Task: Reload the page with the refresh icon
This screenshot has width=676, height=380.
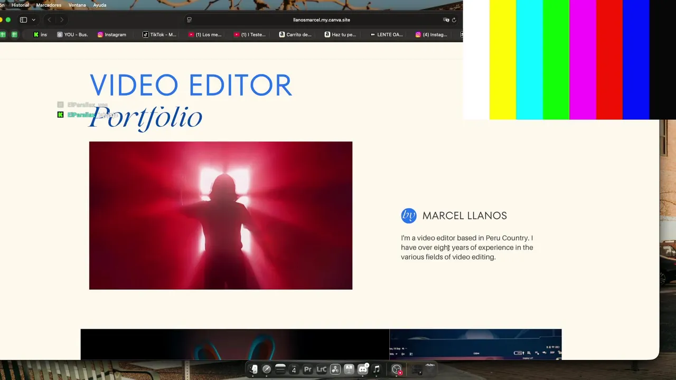Action: tap(454, 20)
